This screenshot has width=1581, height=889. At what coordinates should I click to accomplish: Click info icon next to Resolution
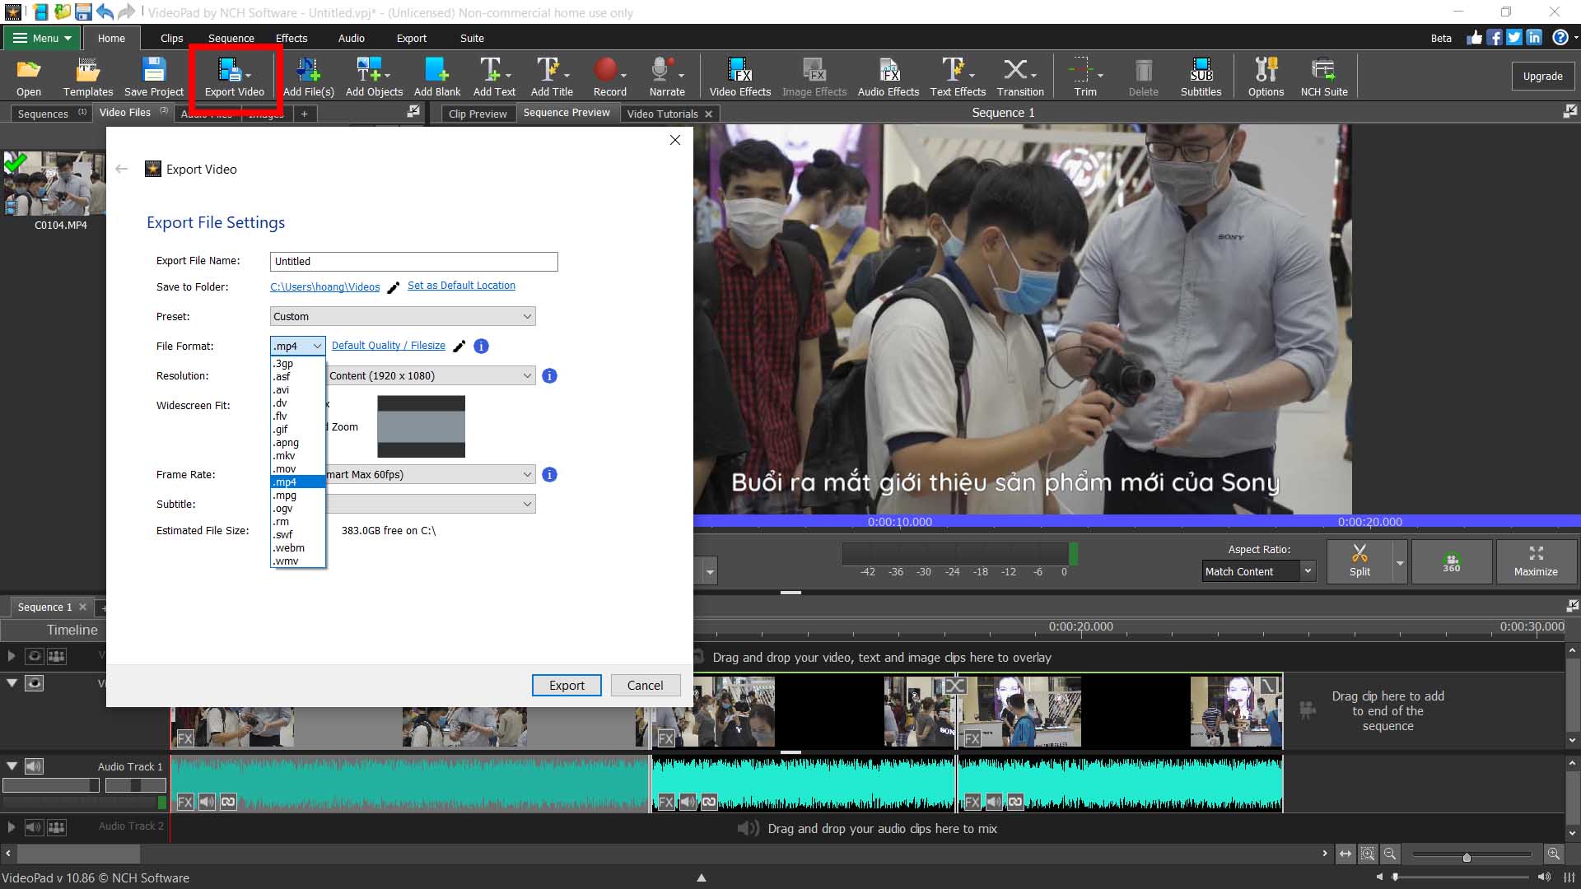click(549, 375)
